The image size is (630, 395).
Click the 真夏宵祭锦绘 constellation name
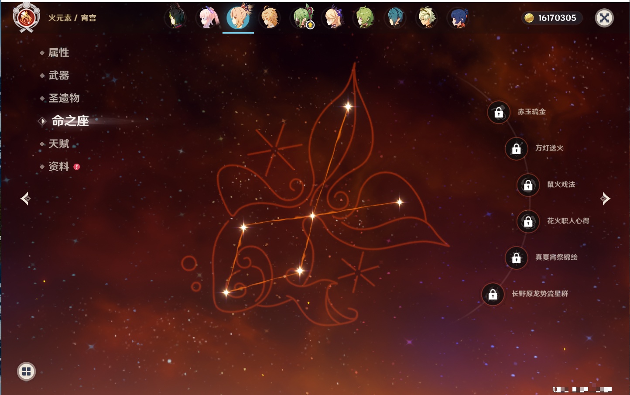pyautogui.click(x=556, y=257)
